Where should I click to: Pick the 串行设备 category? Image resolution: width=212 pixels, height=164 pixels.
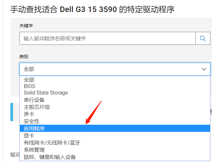tap(34, 100)
